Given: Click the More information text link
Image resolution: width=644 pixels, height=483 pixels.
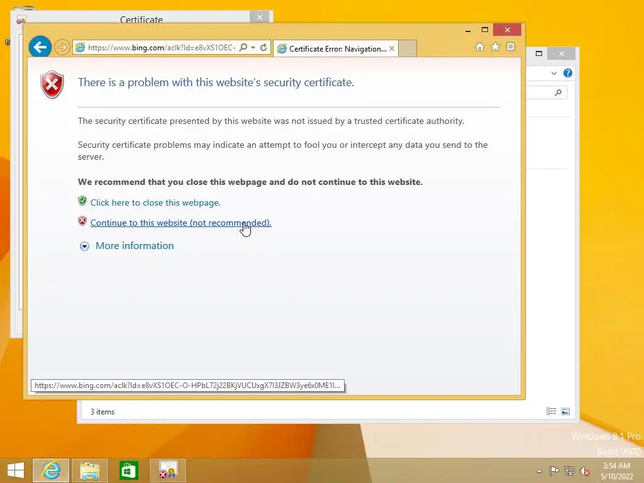Looking at the screenshot, I should (135, 246).
